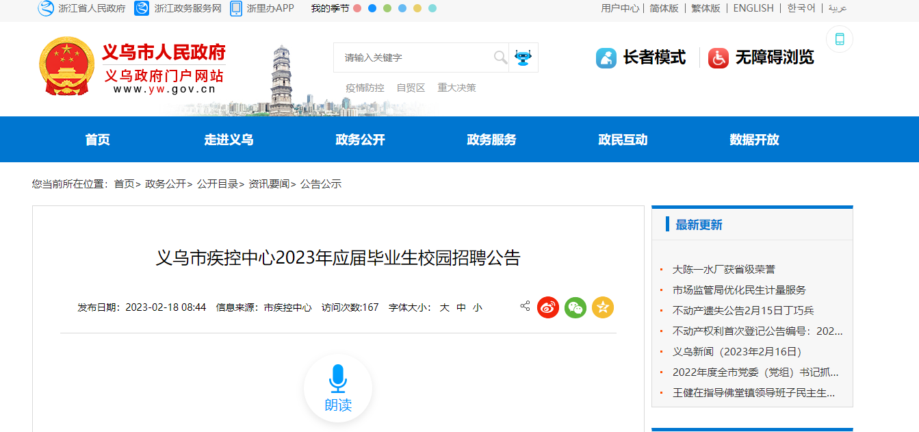Set font size to 大
This screenshot has width=919, height=432.
click(x=444, y=307)
